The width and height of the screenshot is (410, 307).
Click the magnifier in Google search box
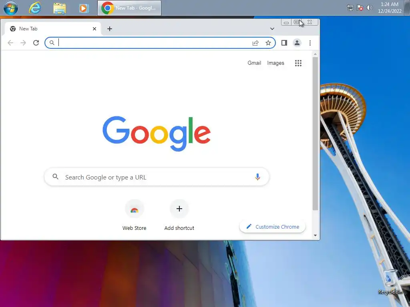pyautogui.click(x=55, y=177)
